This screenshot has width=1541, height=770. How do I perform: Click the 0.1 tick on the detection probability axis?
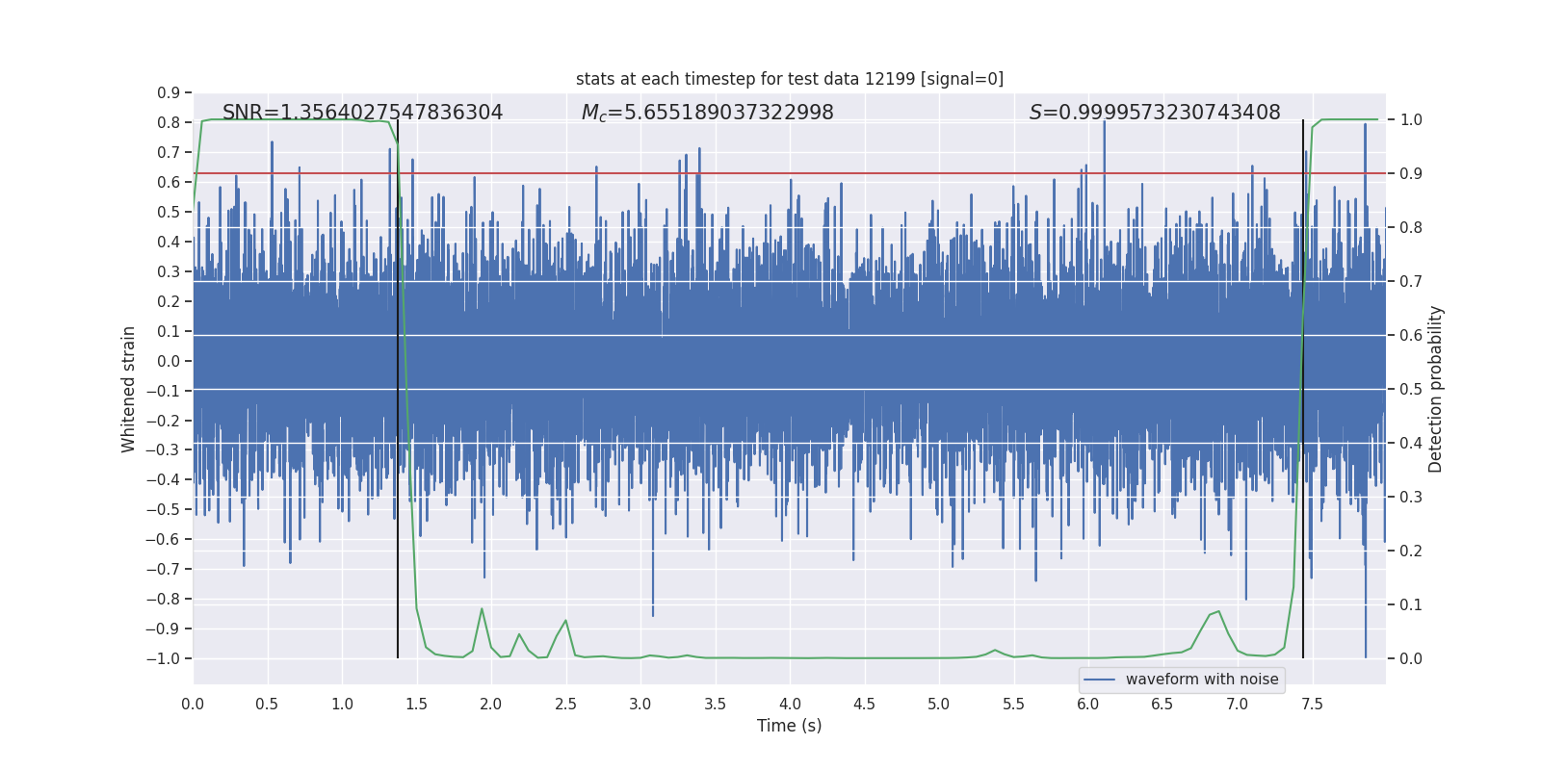tap(1411, 605)
